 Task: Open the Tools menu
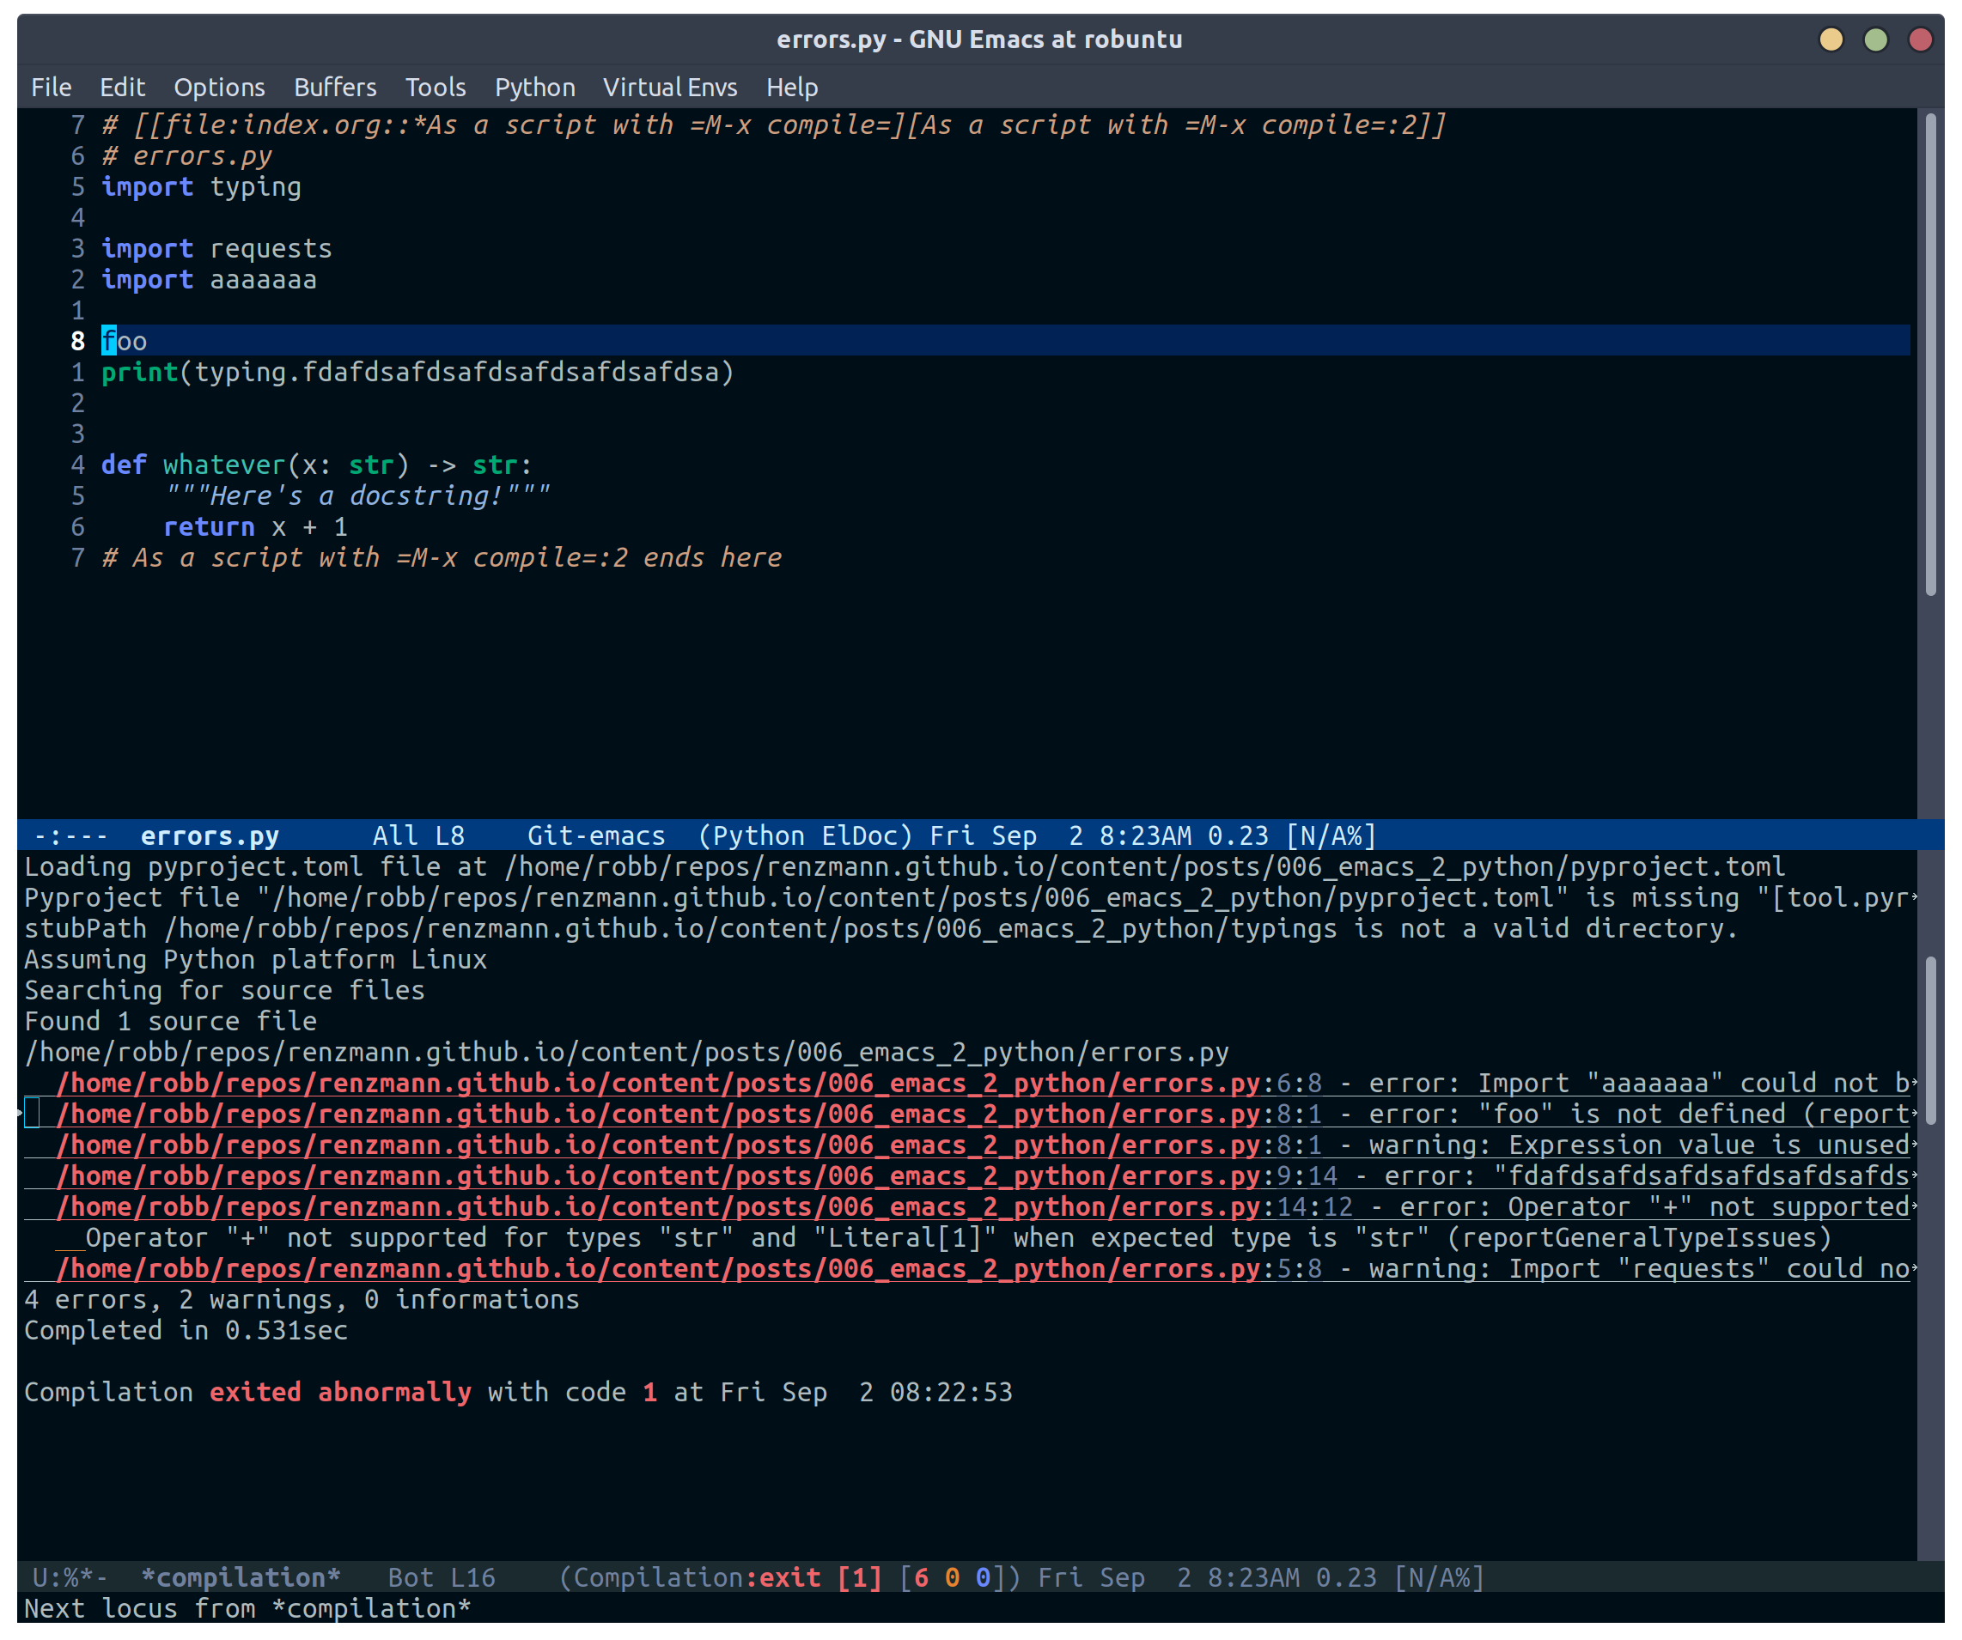pos(436,87)
